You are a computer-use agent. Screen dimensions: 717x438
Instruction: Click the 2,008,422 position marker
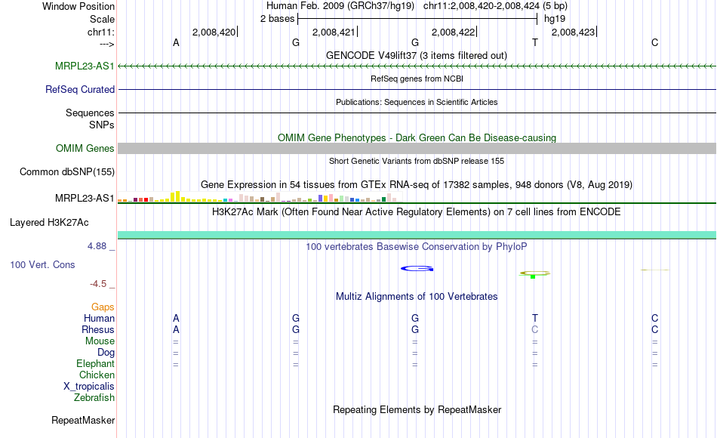pyautogui.click(x=454, y=32)
